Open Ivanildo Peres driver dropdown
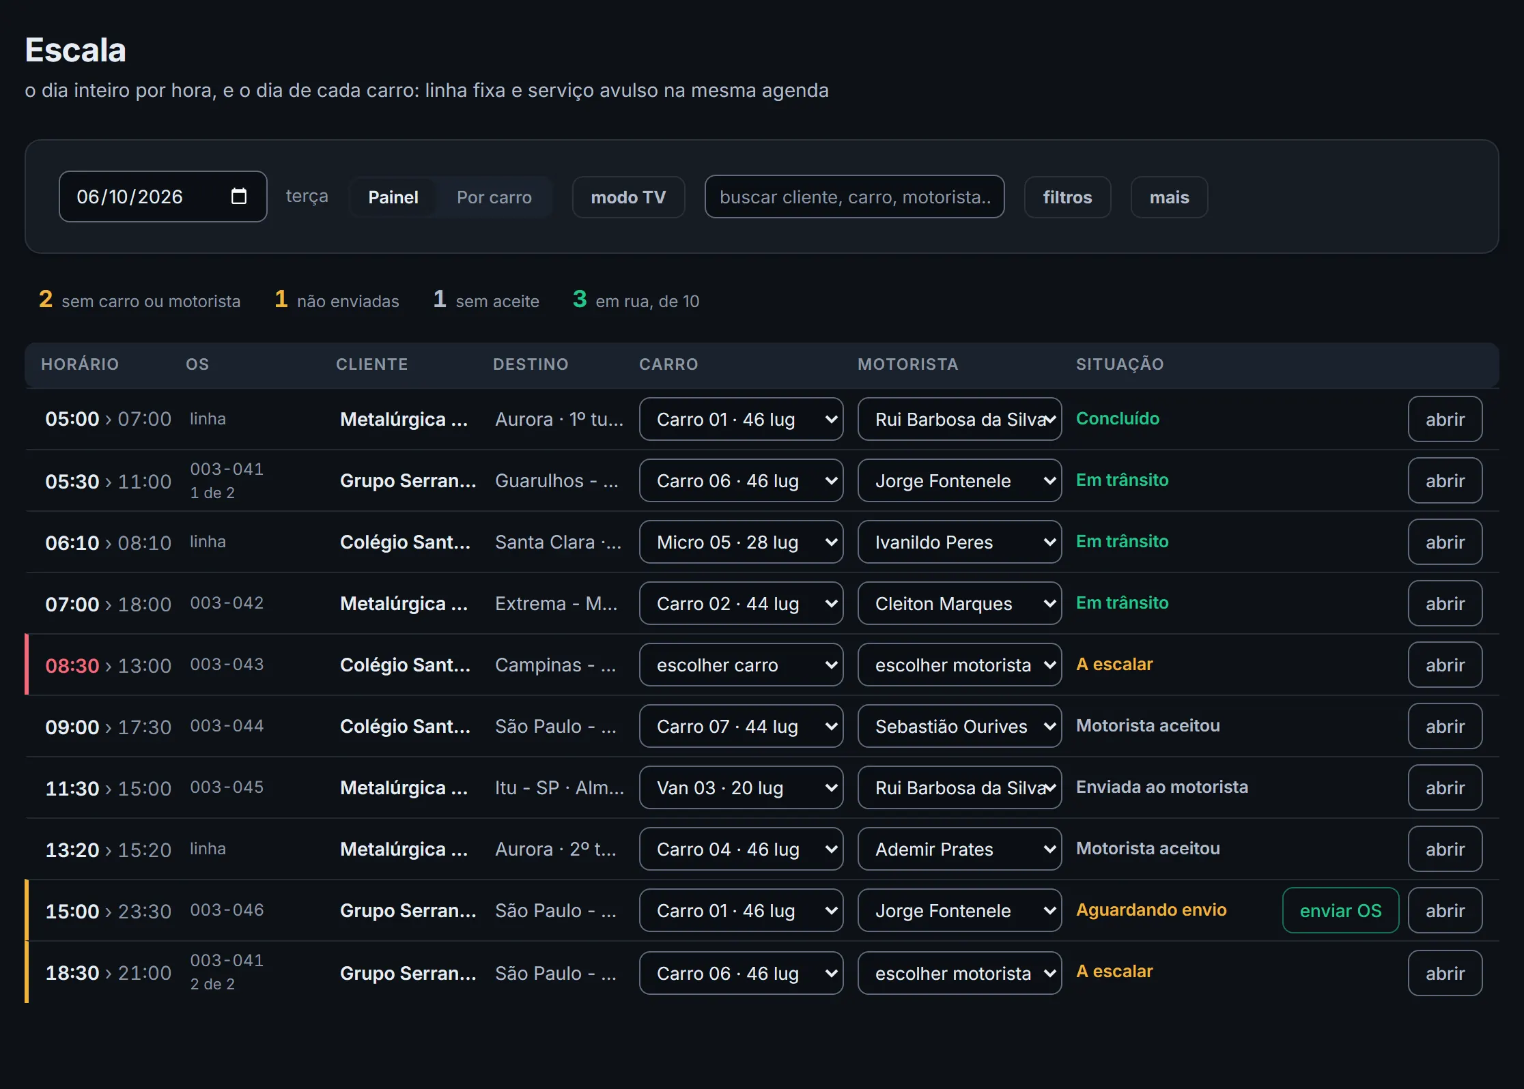The width and height of the screenshot is (1524, 1089). click(x=959, y=542)
